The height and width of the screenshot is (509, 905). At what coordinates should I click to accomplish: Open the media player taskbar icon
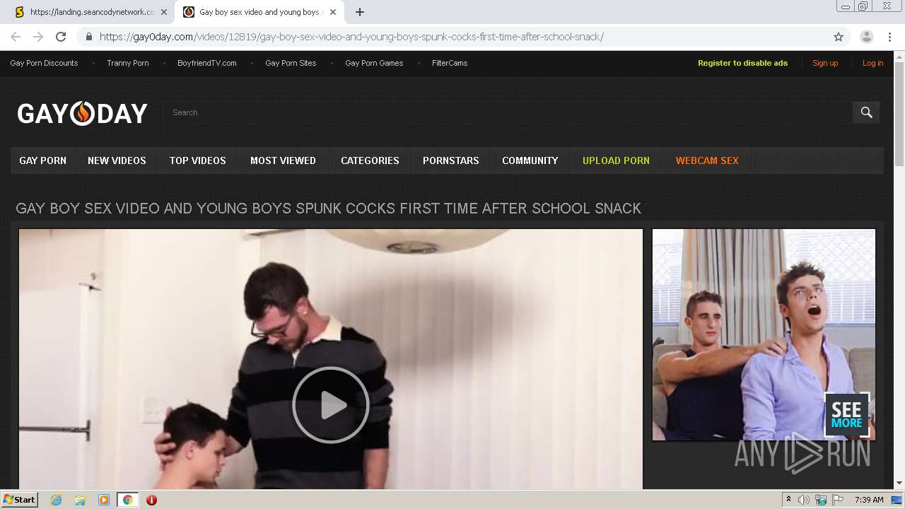pyautogui.click(x=104, y=500)
